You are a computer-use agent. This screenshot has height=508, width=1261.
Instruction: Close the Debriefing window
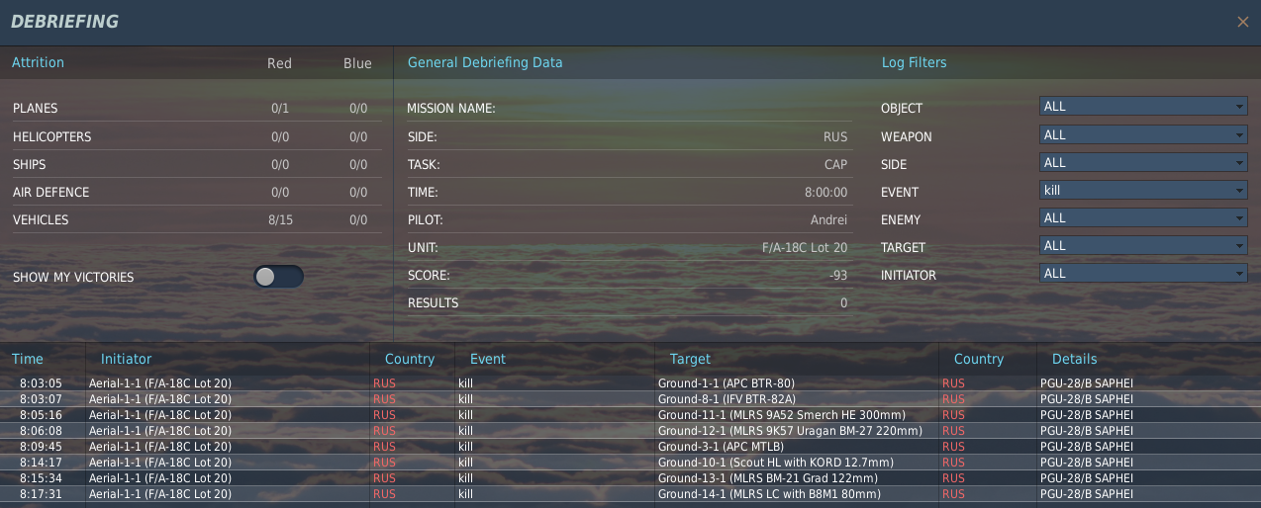[x=1243, y=22]
